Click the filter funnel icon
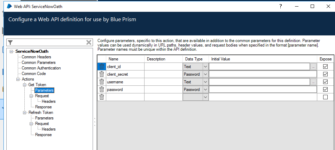Image resolution: width=335 pixels, height=150 pixels. (x=10, y=42)
